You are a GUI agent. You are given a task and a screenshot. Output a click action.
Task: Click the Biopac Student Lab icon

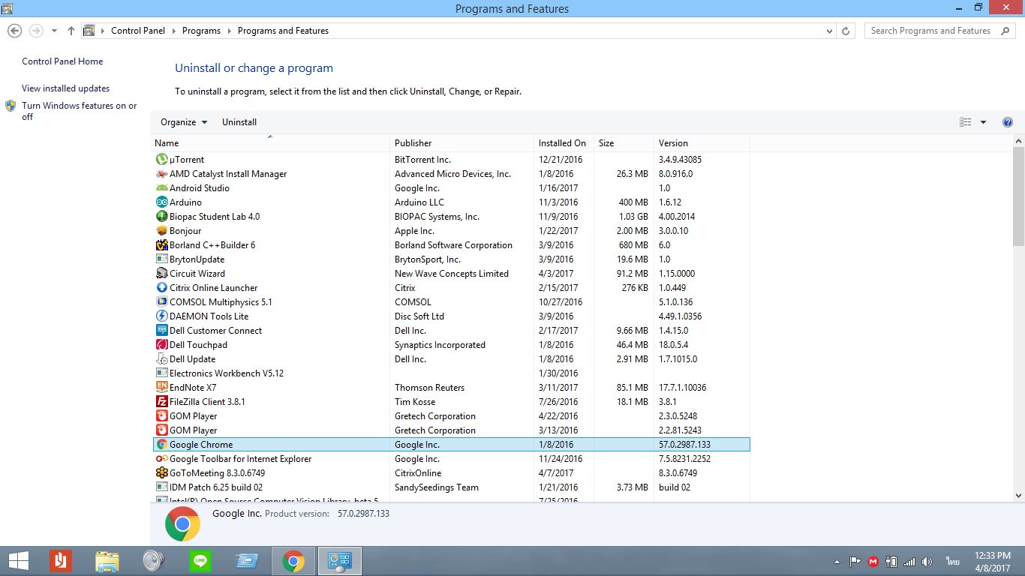pos(161,217)
